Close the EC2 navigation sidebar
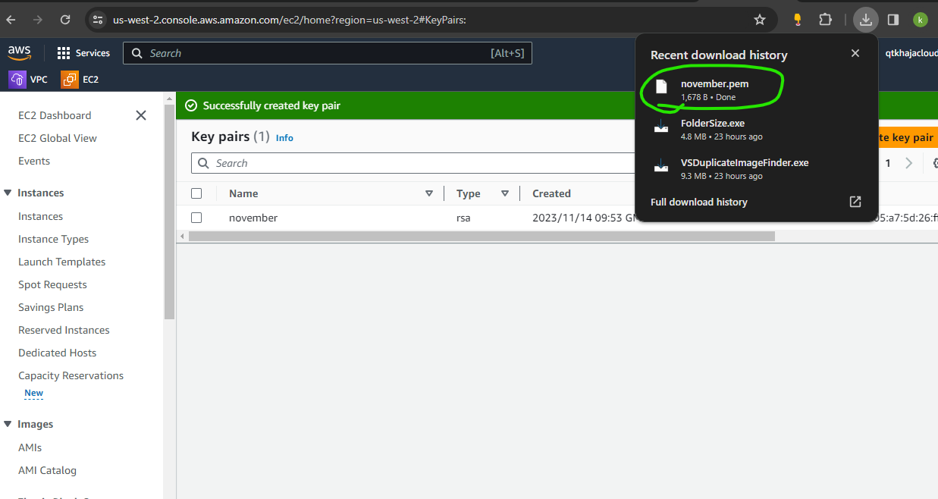Screen dimensions: 938x499 coord(140,115)
